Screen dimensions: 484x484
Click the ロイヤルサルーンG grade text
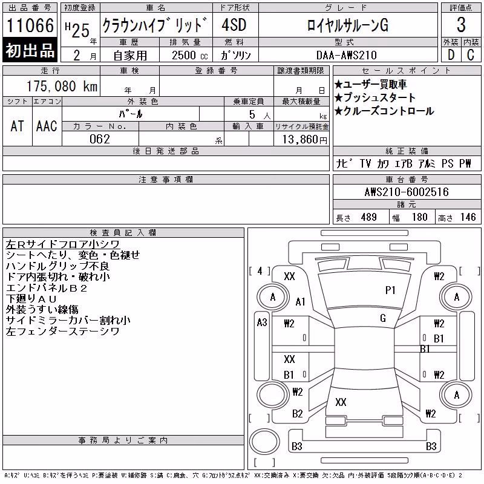[x=347, y=25]
